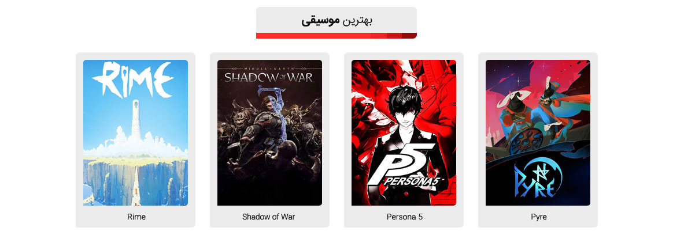Click the بهترین موسیقی section header

[x=337, y=21]
